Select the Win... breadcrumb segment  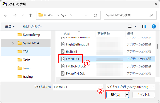coord(52,15)
